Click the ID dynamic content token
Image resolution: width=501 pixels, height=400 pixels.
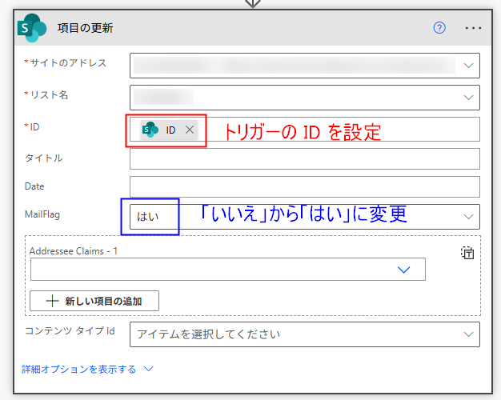169,130
